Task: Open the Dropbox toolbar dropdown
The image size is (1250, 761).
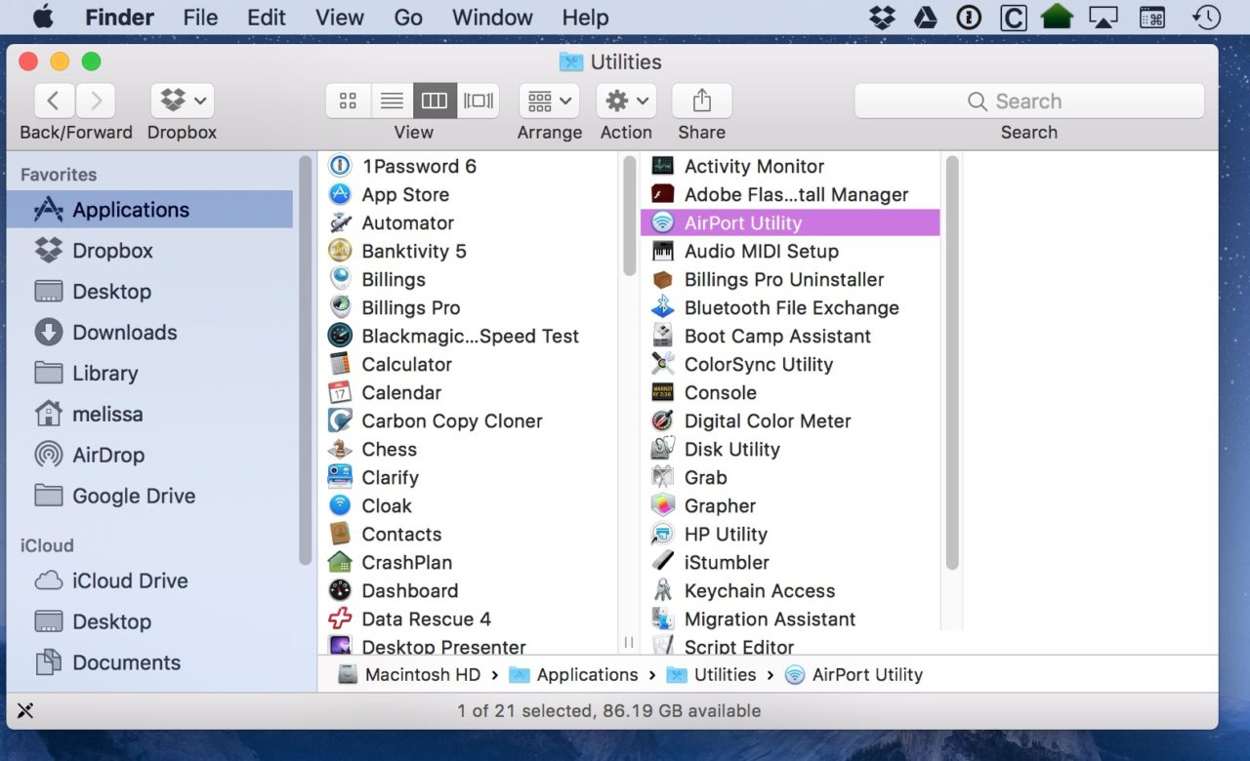Action: coord(181,100)
